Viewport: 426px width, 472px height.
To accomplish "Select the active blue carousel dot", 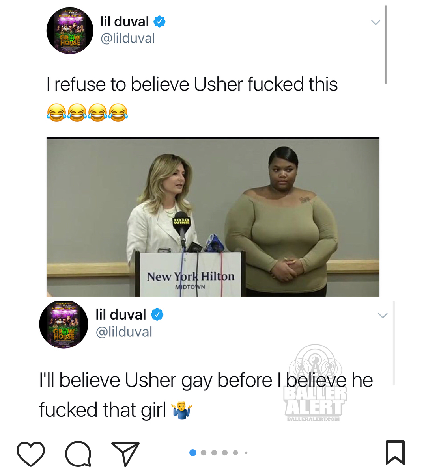I will coord(193,452).
